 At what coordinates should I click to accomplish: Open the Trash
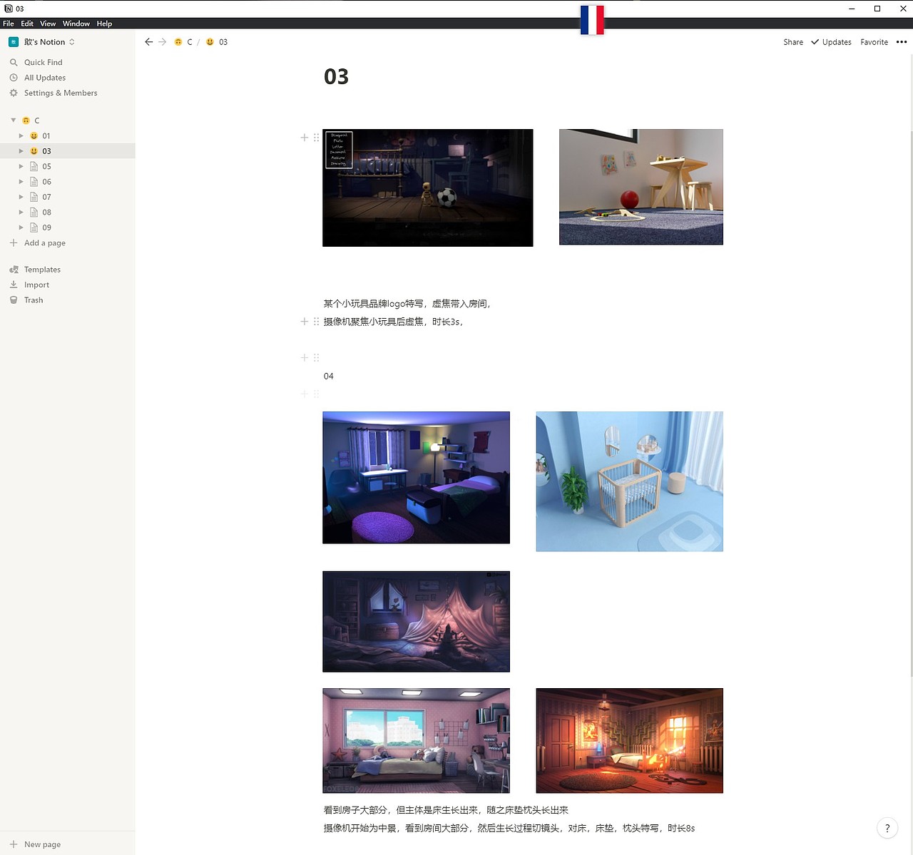coord(33,299)
